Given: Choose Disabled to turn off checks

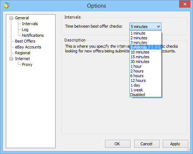Looking at the screenshot, I should pos(145,95).
